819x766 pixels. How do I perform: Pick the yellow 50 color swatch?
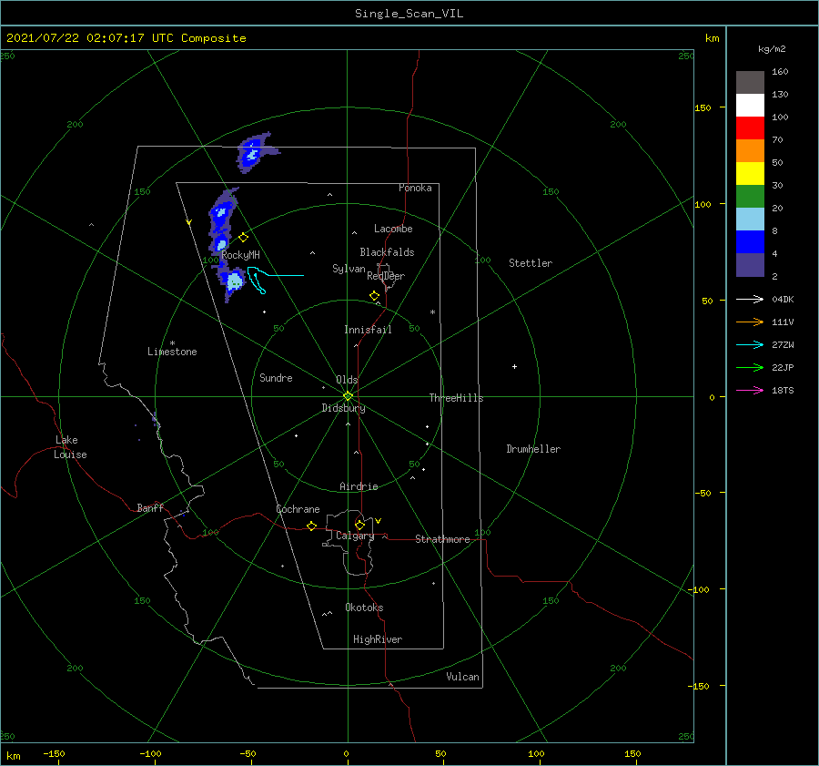pyautogui.click(x=750, y=174)
